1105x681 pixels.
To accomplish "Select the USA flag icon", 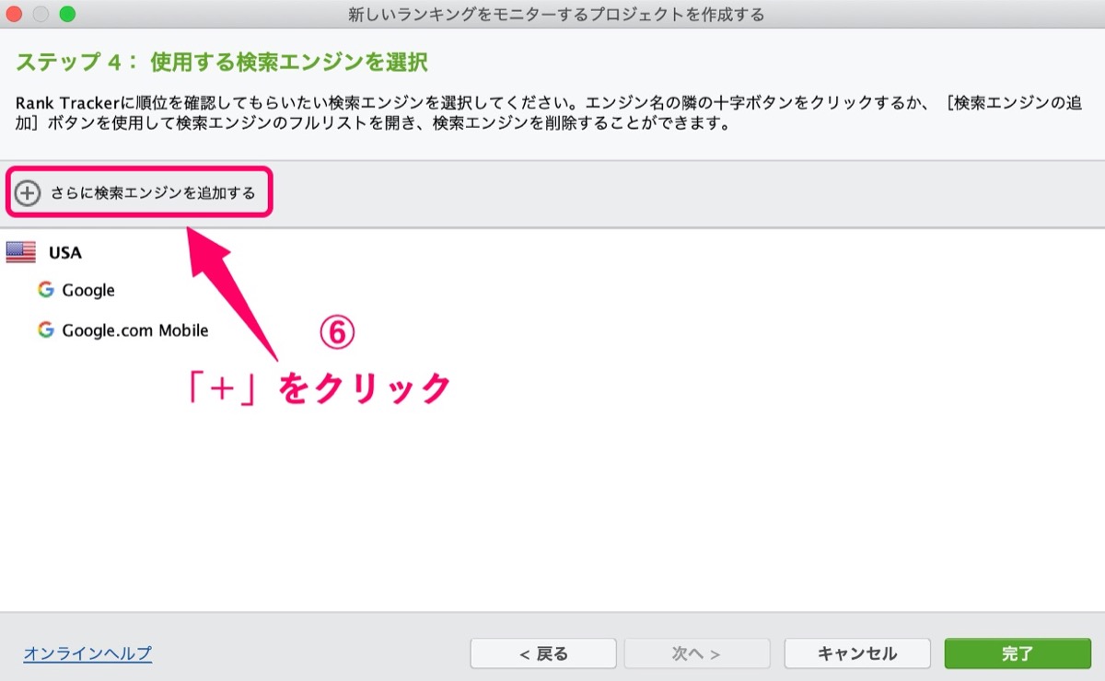I will (20, 252).
